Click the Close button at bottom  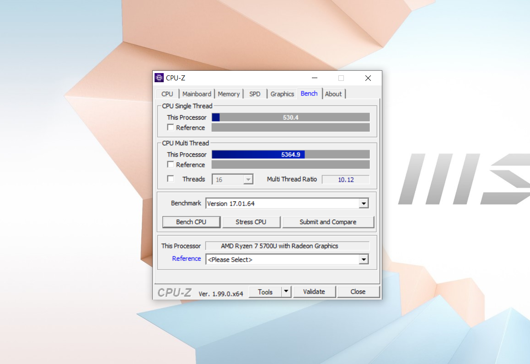click(x=358, y=292)
